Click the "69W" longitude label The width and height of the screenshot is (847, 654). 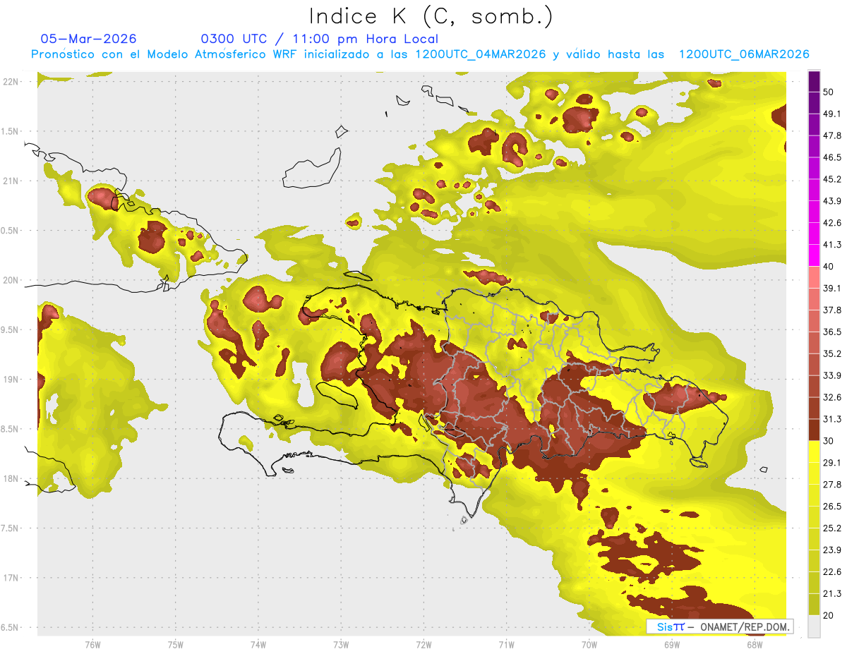[x=672, y=645]
